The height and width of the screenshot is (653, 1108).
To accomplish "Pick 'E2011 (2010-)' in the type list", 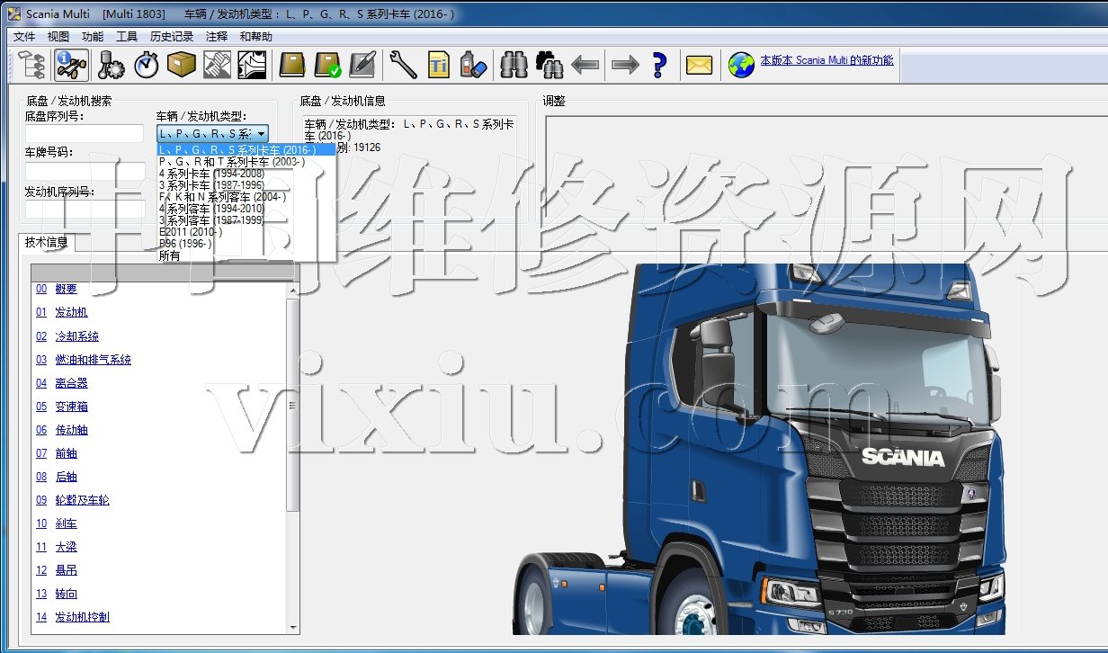I will pos(190,232).
